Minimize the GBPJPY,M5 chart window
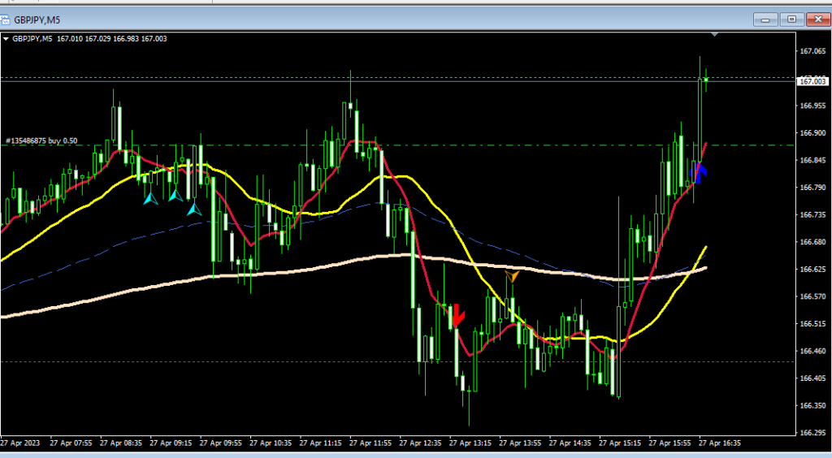This screenshot has height=458, width=832. [765, 19]
